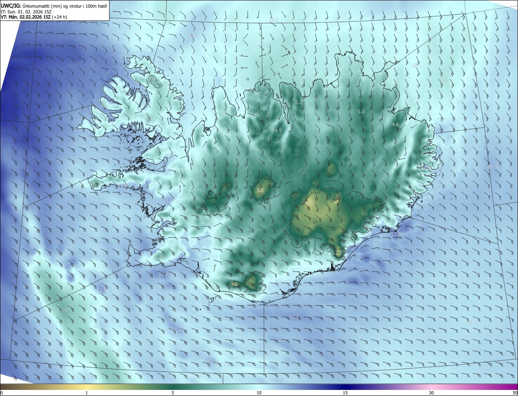Click the 2.7 value label on the map
This screenshot has width=518, height=396.
[339, 253]
